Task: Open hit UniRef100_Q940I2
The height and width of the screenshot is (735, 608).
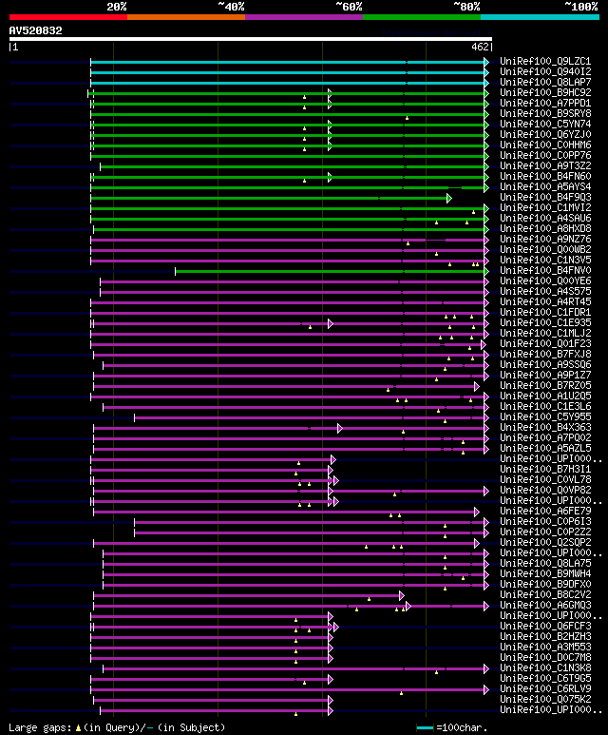Action: coord(545,71)
